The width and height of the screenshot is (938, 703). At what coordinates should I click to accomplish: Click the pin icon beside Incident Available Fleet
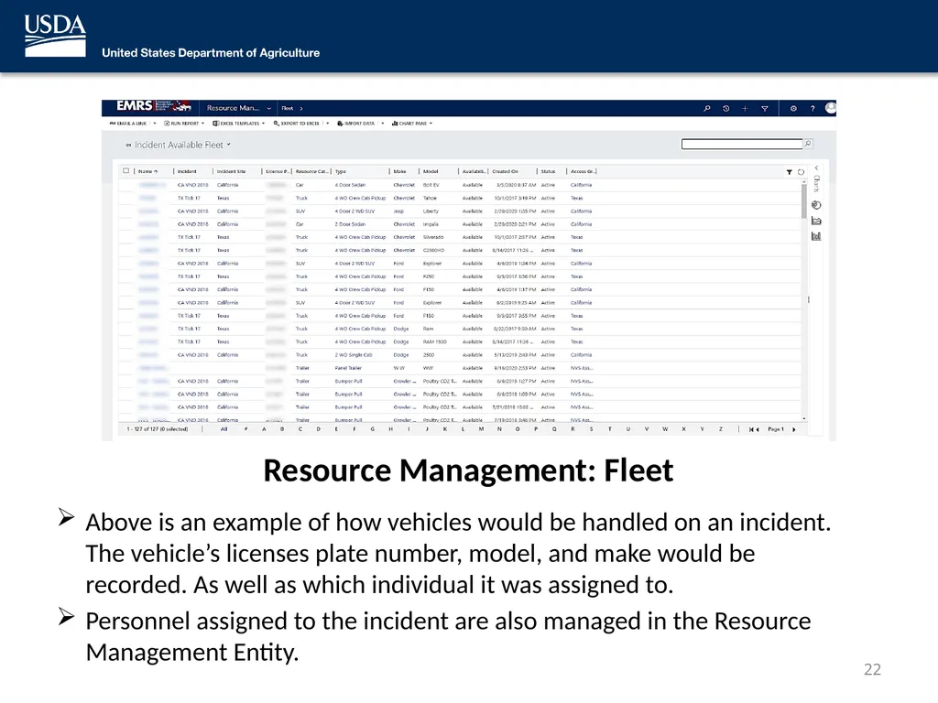point(128,146)
